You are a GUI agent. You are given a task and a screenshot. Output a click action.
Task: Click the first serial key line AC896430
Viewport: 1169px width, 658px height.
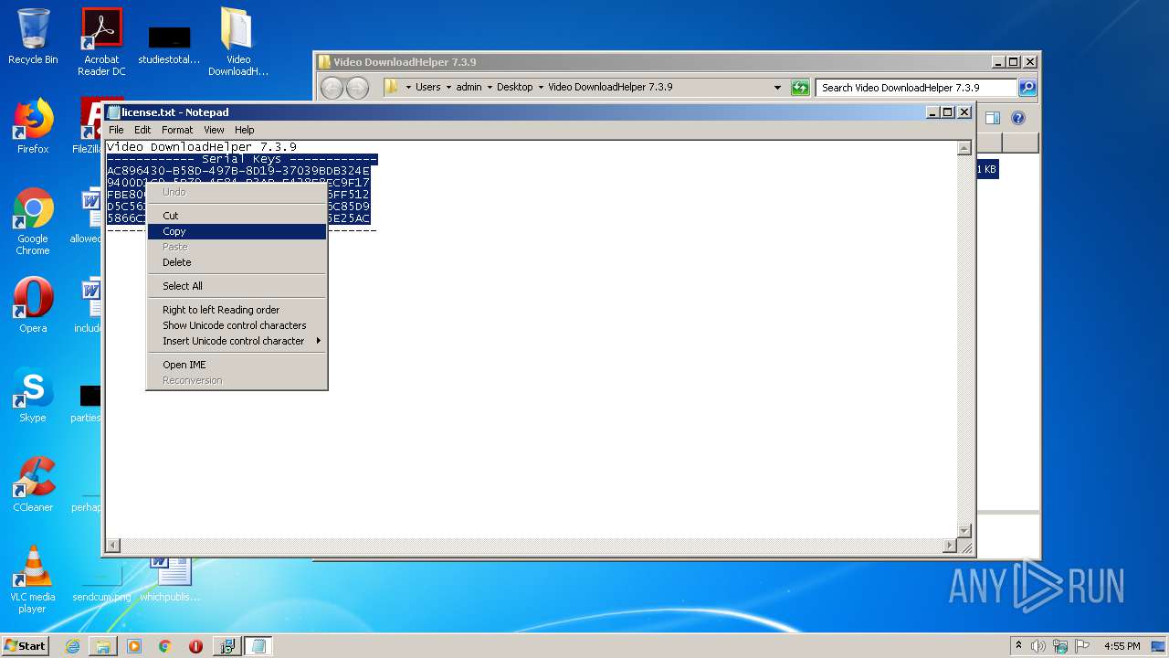[238, 171]
